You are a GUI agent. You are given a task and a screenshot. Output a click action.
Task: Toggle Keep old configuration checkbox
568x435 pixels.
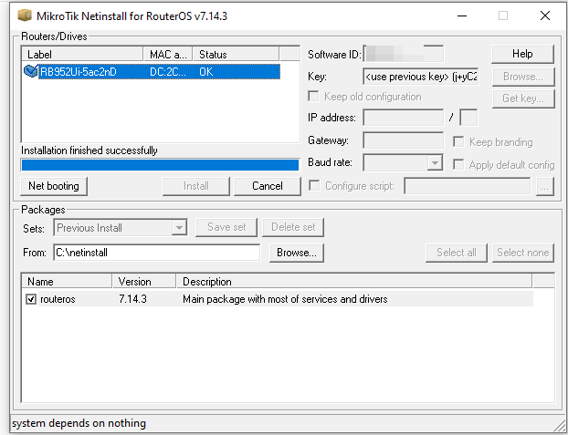[x=313, y=97]
